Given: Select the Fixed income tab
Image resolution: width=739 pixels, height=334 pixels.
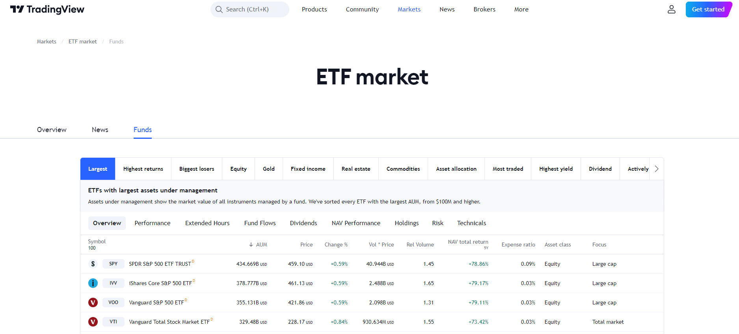Looking at the screenshot, I should tap(308, 169).
